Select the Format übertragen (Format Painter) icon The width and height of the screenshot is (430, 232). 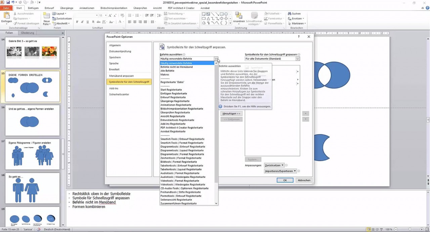[x=15, y=23]
